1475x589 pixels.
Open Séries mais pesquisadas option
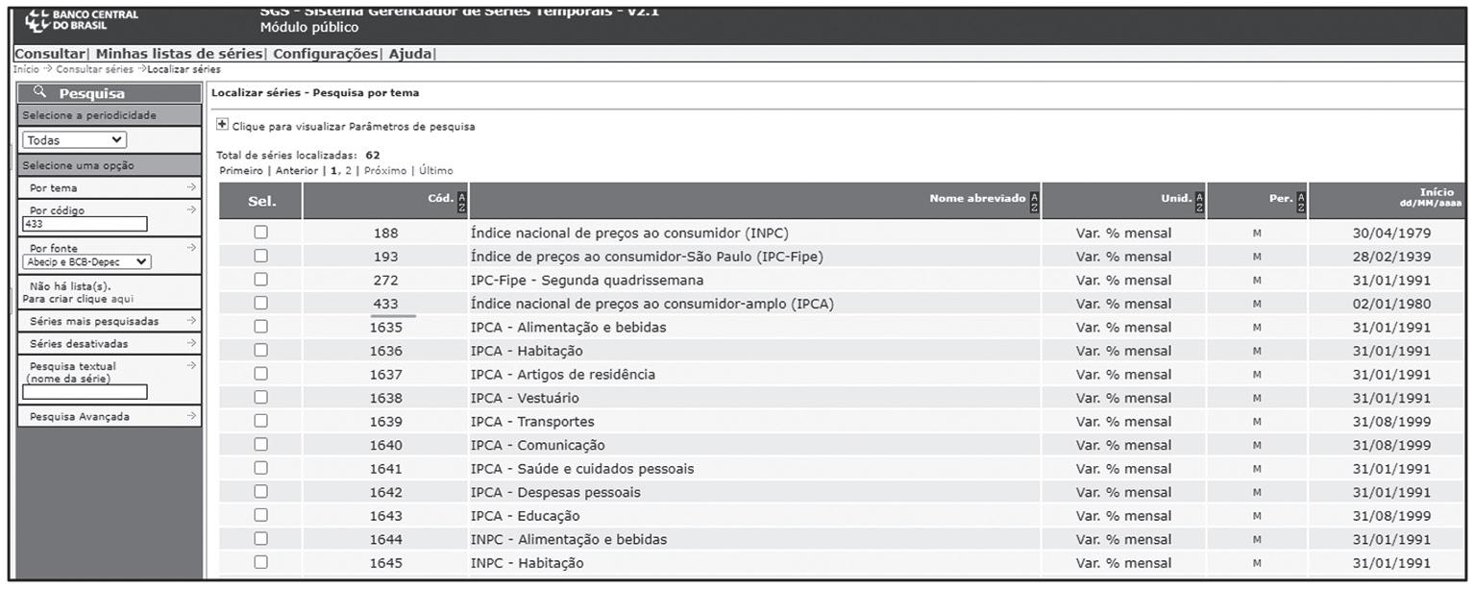pyautogui.click(x=94, y=321)
